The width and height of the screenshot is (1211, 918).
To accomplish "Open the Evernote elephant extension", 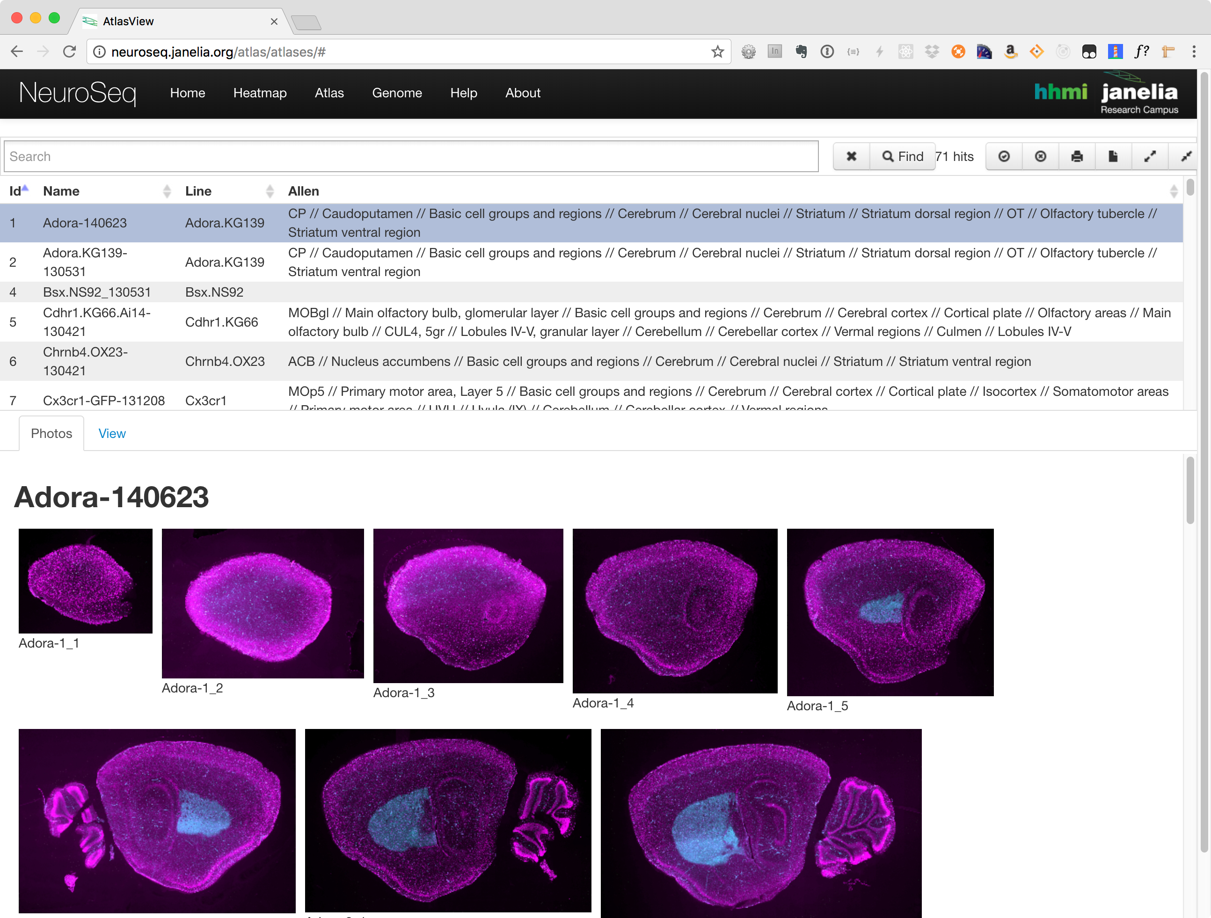I will (x=801, y=51).
